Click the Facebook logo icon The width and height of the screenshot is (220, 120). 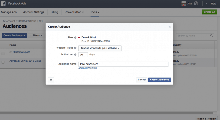point(3,3)
